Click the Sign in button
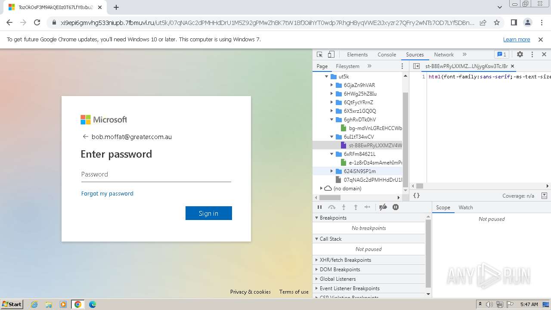 tap(209, 213)
